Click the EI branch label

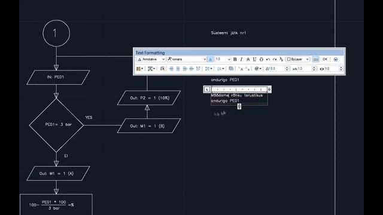(x=66, y=156)
